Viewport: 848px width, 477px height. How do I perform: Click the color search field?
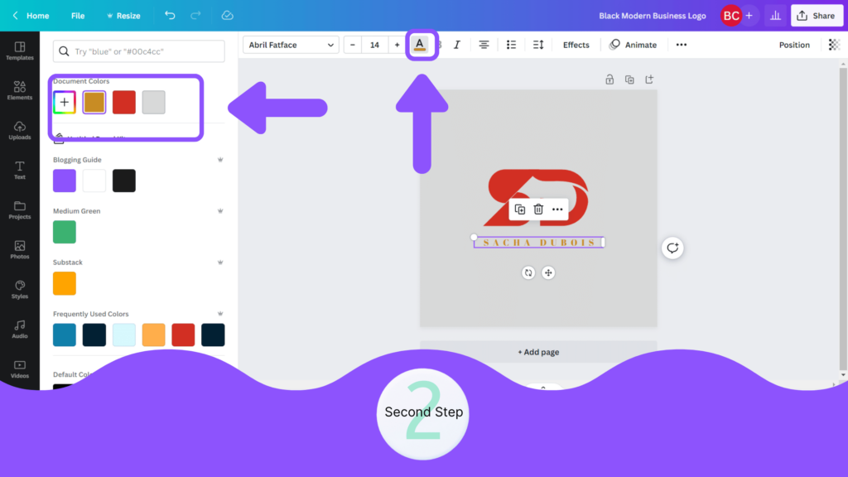tap(139, 51)
